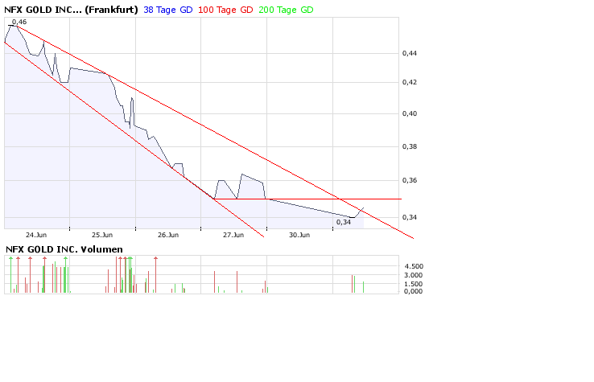Click the NFX GOLD INC. Volumen heading
This screenshot has height=382, width=594.
pyautogui.click(x=64, y=249)
